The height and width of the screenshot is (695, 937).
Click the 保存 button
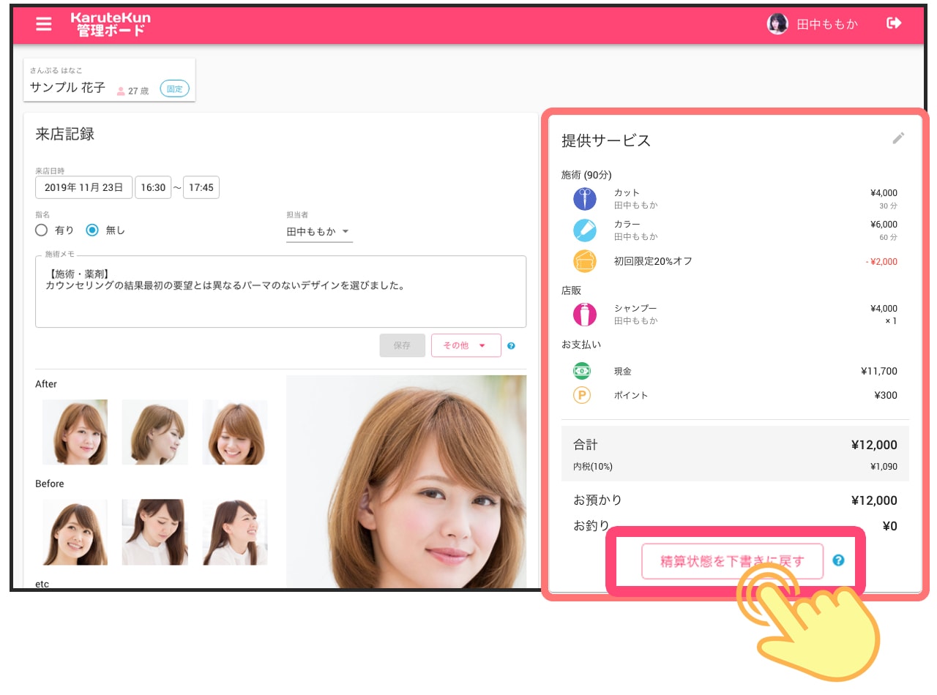click(402, 345)
